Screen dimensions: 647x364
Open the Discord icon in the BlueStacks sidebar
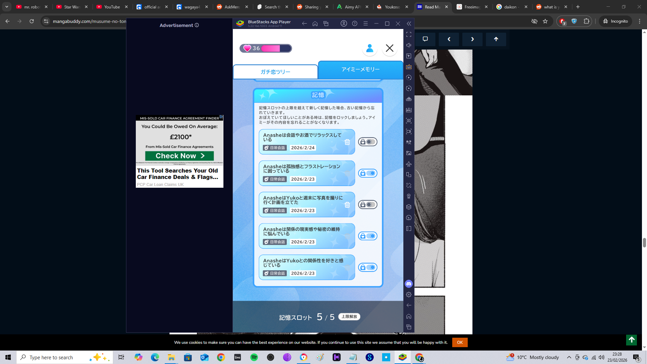(409, 284)
